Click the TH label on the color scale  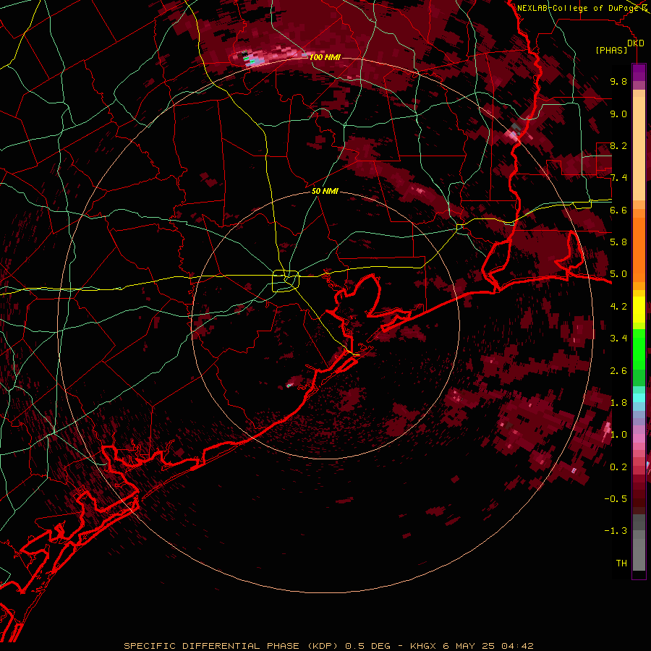[x=621, y=563]
